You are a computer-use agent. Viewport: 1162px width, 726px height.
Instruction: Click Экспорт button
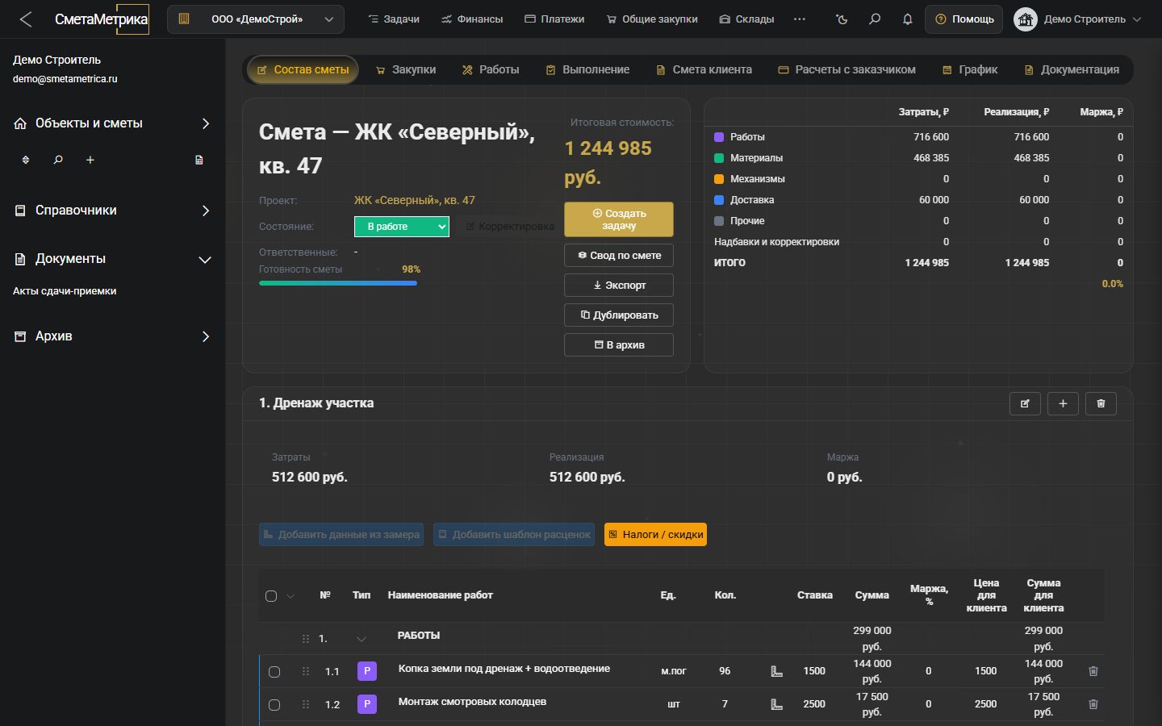619,286
